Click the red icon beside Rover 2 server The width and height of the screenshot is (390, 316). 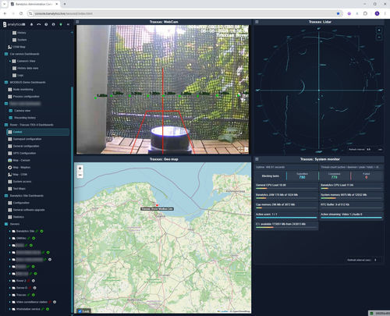(x=29, y=281)
